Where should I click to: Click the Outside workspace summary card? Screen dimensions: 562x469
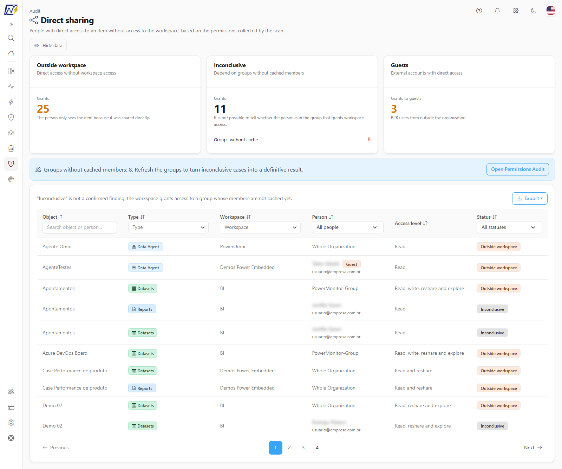(x=115, y=104)
